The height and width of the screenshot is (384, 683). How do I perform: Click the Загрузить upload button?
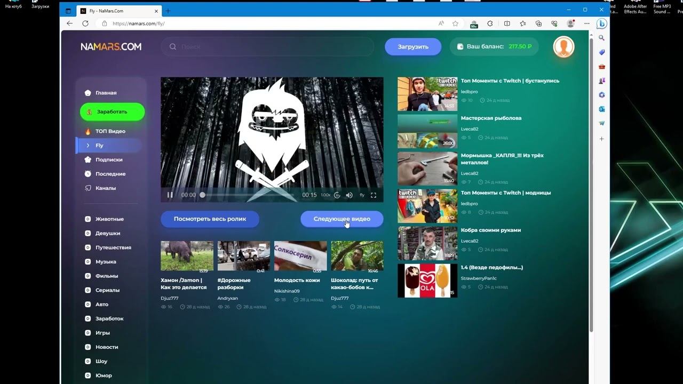click(413, 47)
